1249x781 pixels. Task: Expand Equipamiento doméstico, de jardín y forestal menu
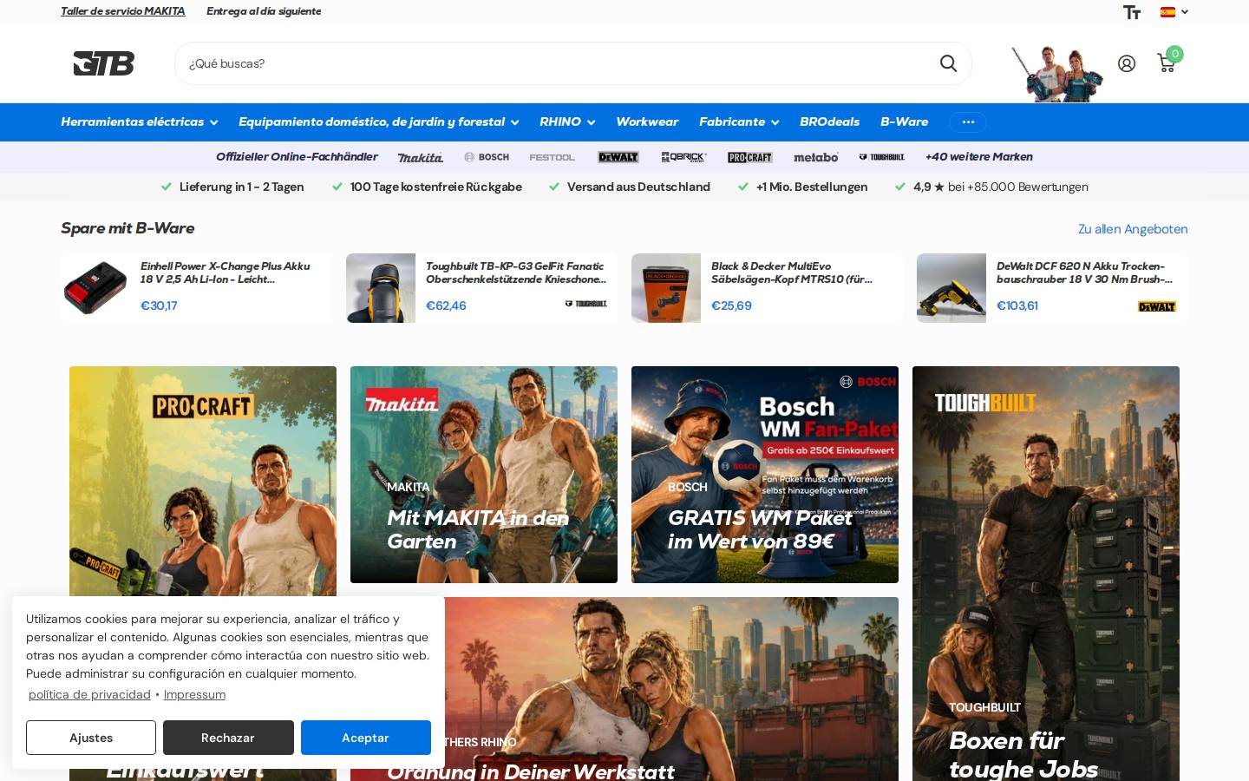pos(379,122)
